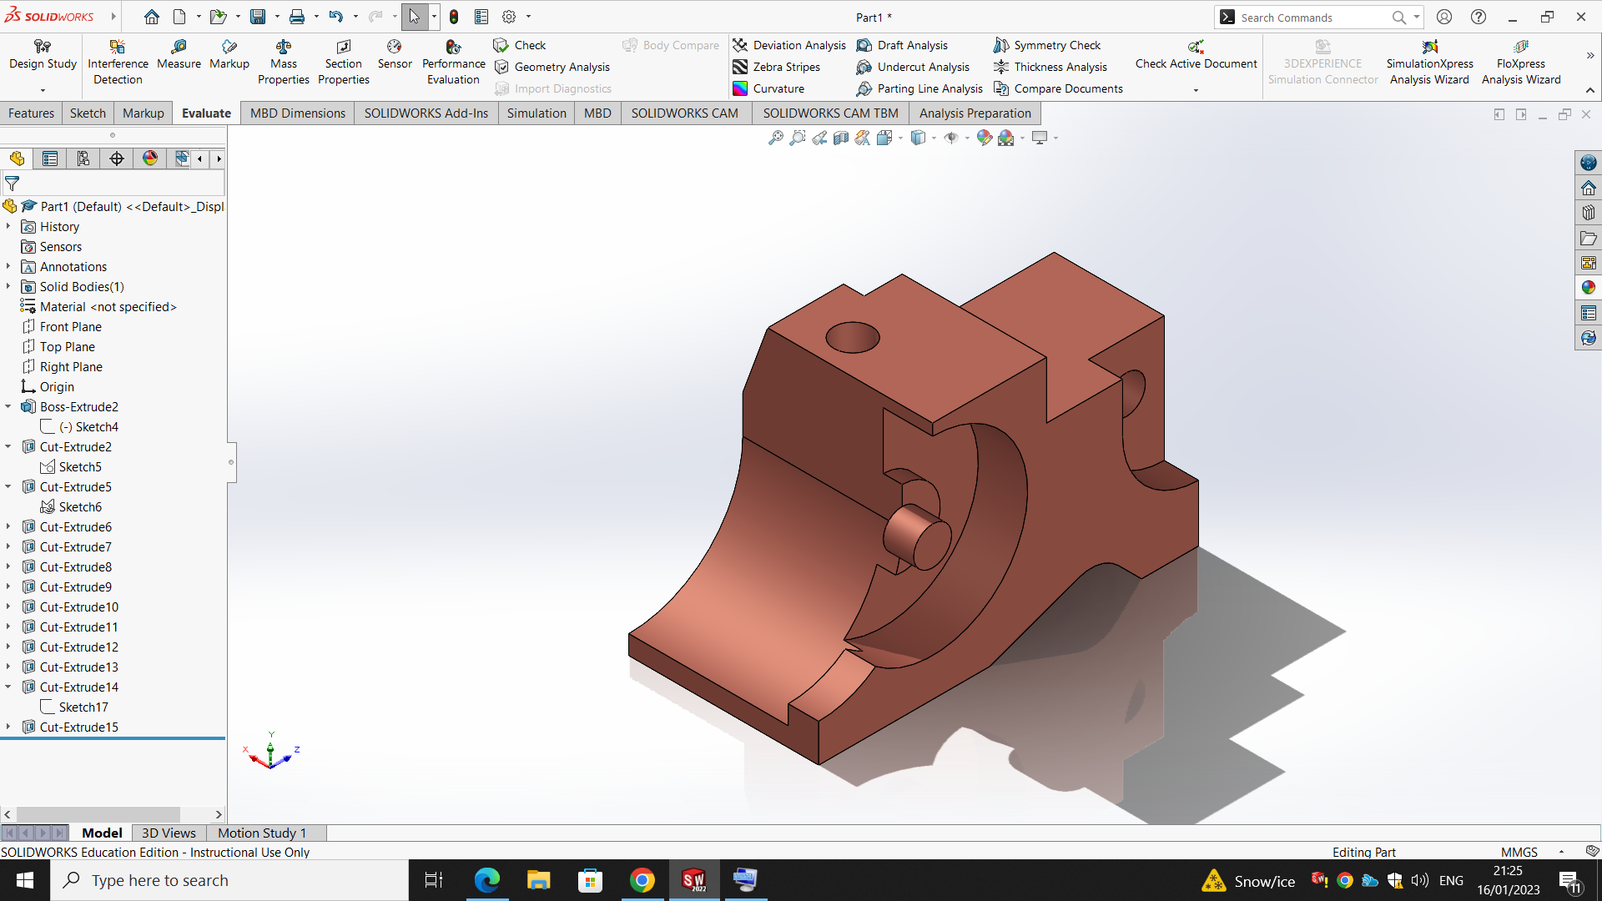Viewport: 1602px width, 901px height.
Task: Click the Windows Start button
Action: 25,880
